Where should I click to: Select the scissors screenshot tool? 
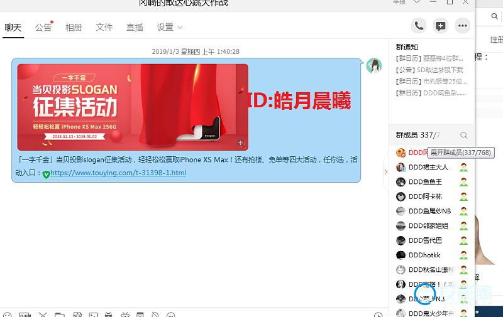tap(43, 314)
